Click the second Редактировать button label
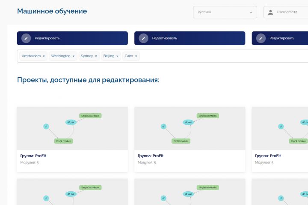 (x=164, y=38)
